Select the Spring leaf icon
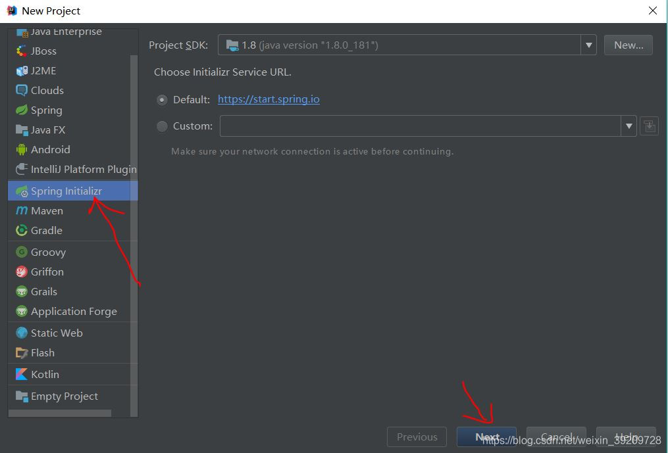 point(21,110)
